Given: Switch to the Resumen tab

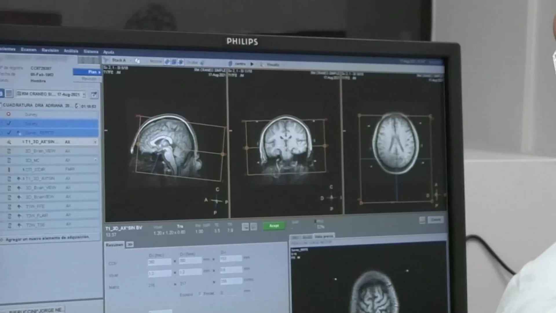Looking at the screenshot, I should 114,245.
